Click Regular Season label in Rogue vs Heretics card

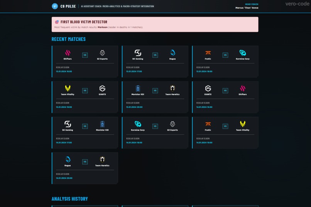click(63, 174)
